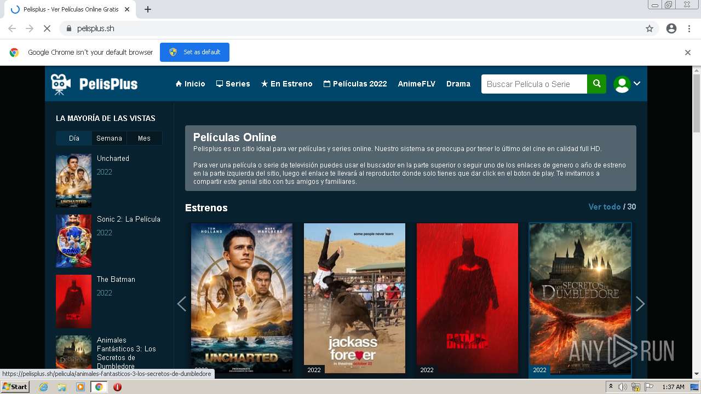Click The Batman sidebar poster
The height and width of the screenshot is (394, 701).
(73, 302)
